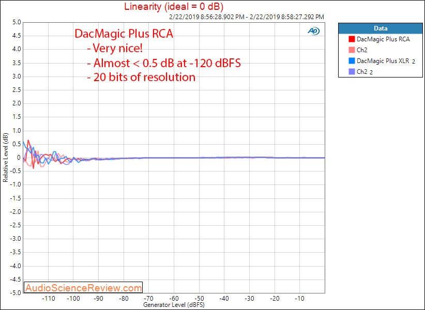Click the AP logo icon in the graph corner
425x310 pixels.
(x=314, y=32)
